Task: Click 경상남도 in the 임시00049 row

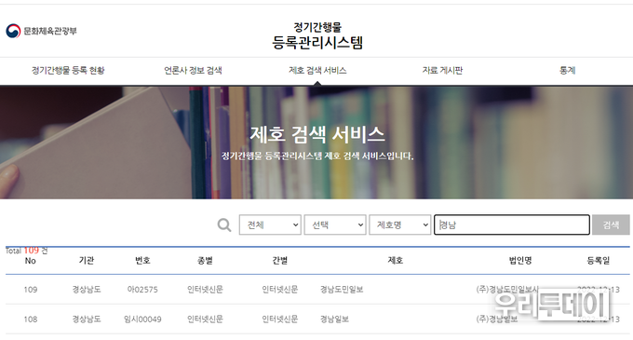Action: coord(87,320)
